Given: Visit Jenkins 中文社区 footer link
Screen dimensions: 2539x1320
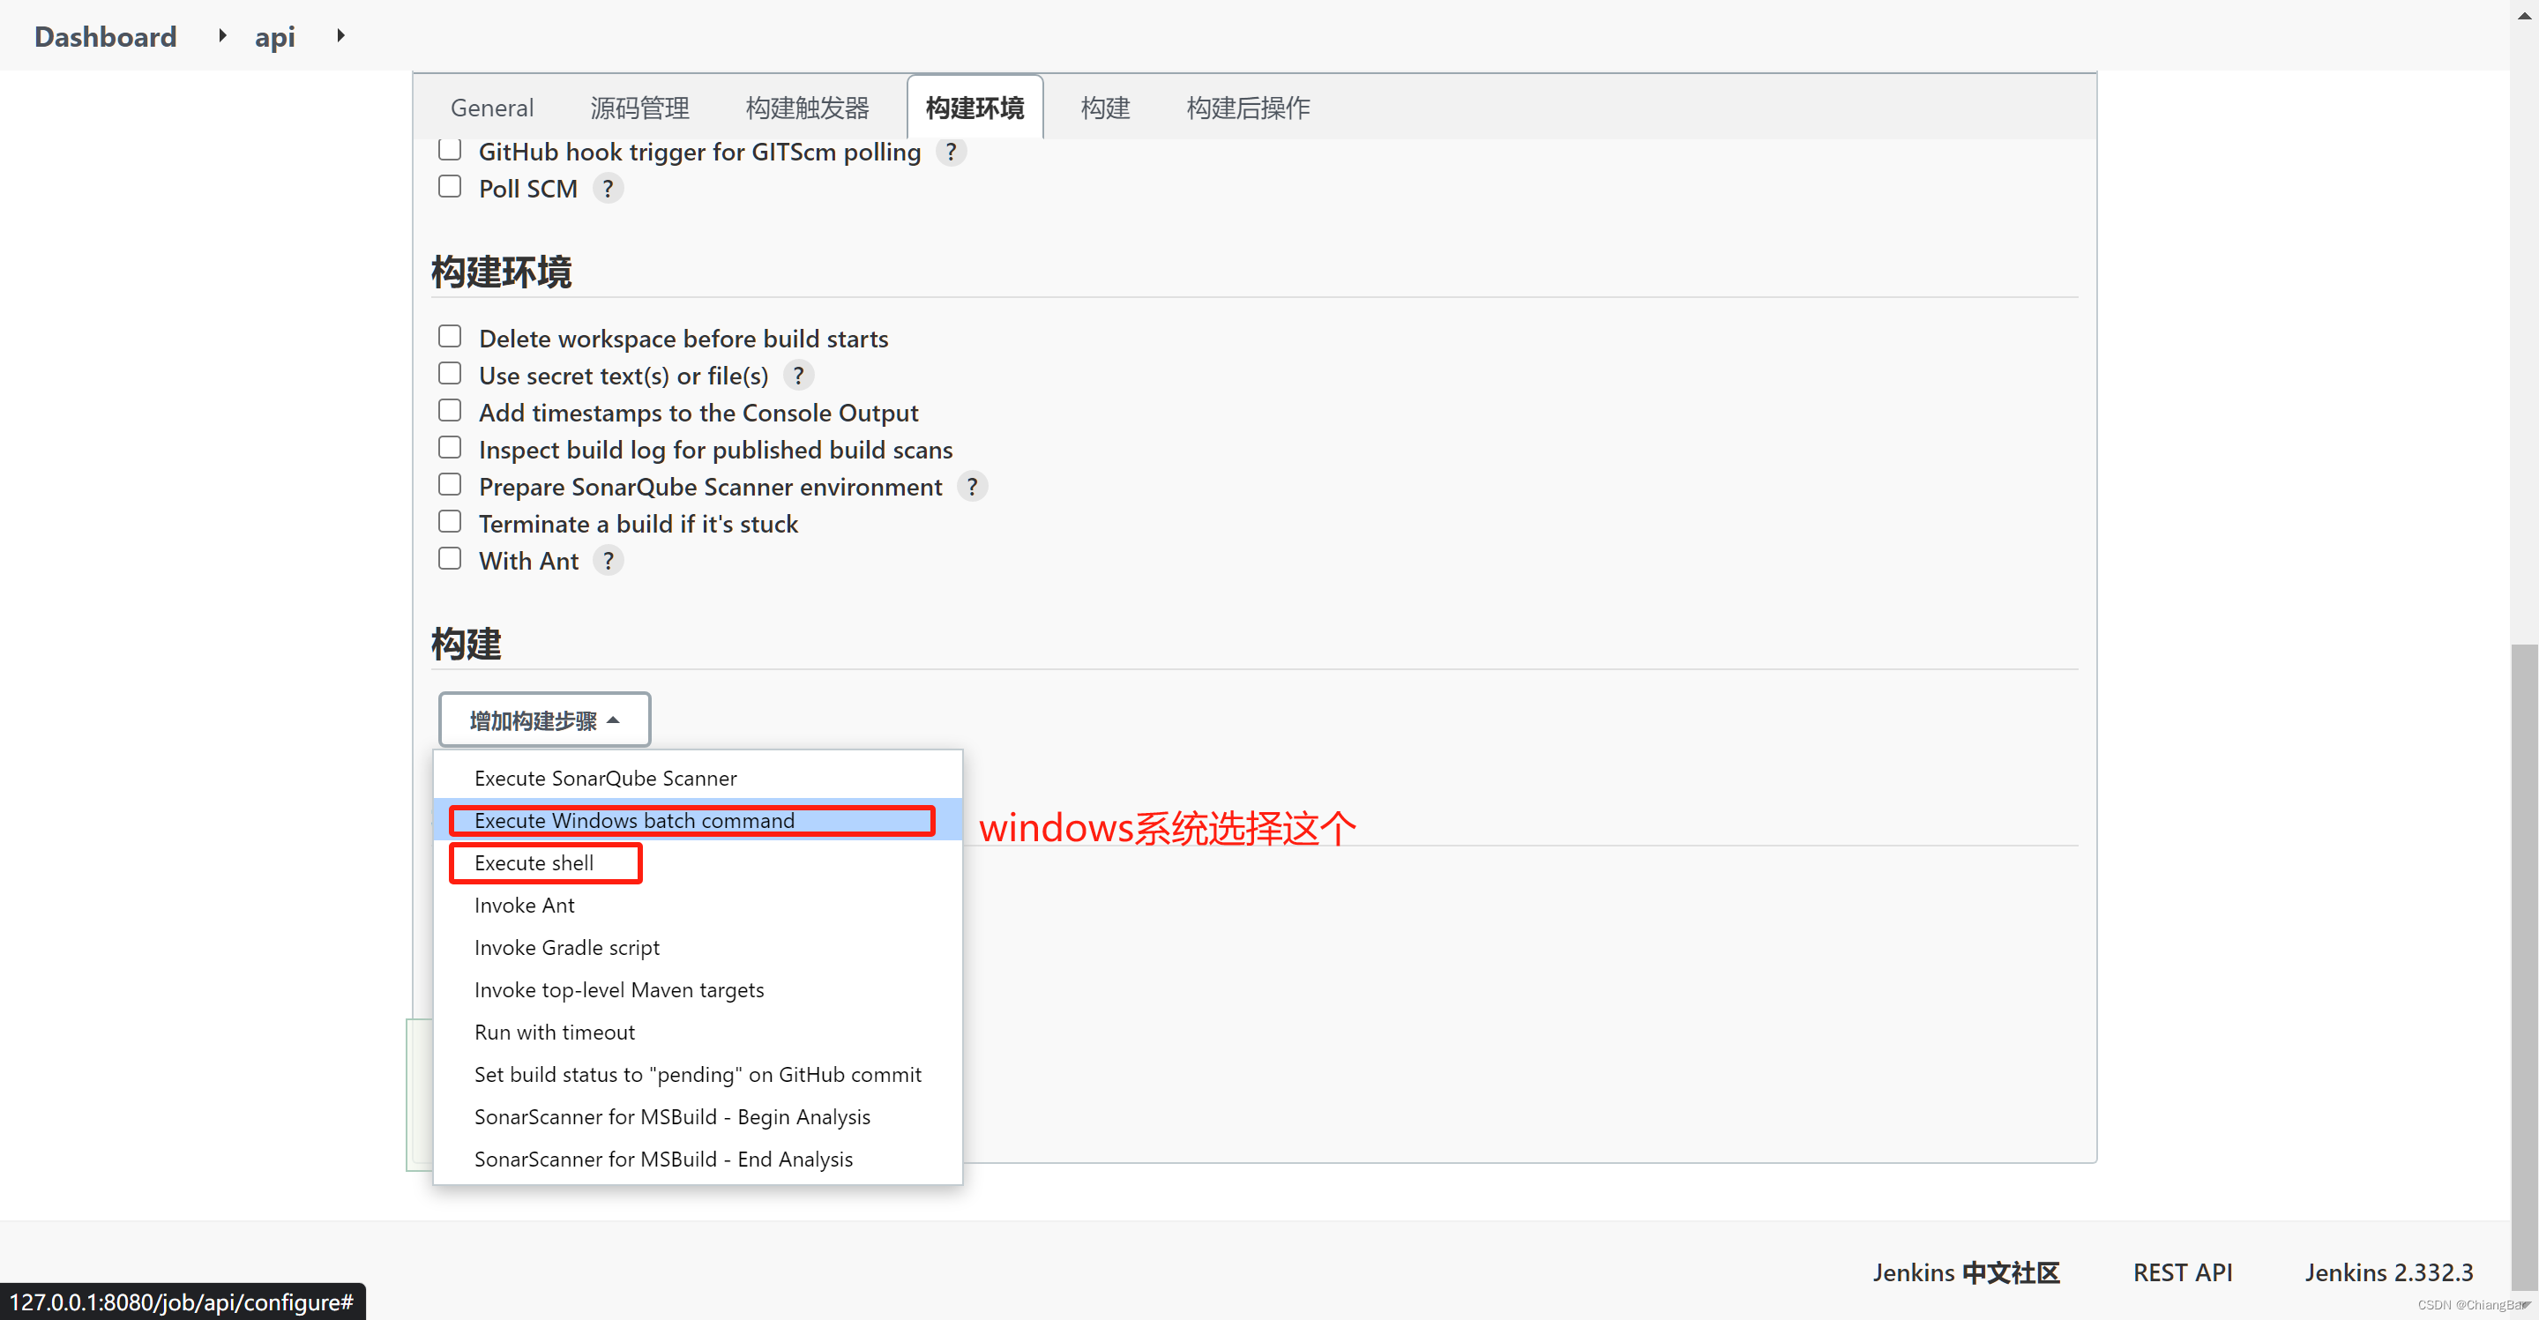Looking at the screenshot, I should pyautogui.click(x=1967, y=1272).
